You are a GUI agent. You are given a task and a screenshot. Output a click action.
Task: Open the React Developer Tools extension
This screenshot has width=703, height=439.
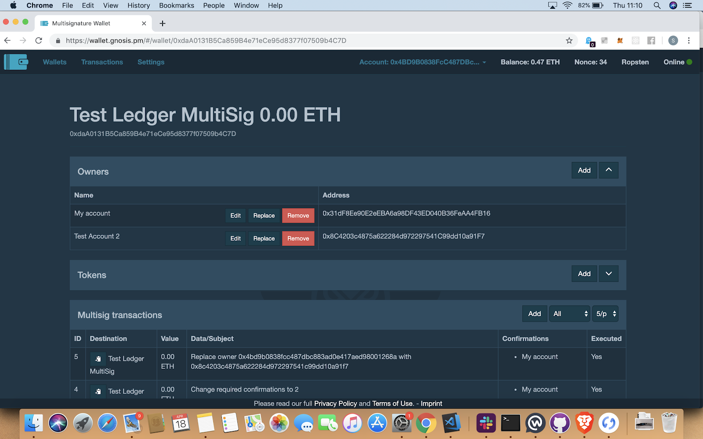tap(635, 40)
